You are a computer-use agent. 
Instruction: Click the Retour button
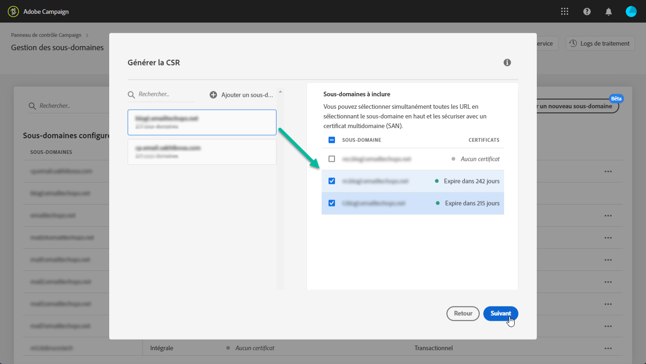point(463,313)
